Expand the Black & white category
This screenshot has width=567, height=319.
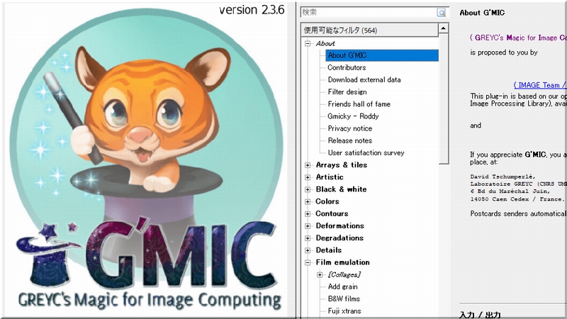(308, 189)
